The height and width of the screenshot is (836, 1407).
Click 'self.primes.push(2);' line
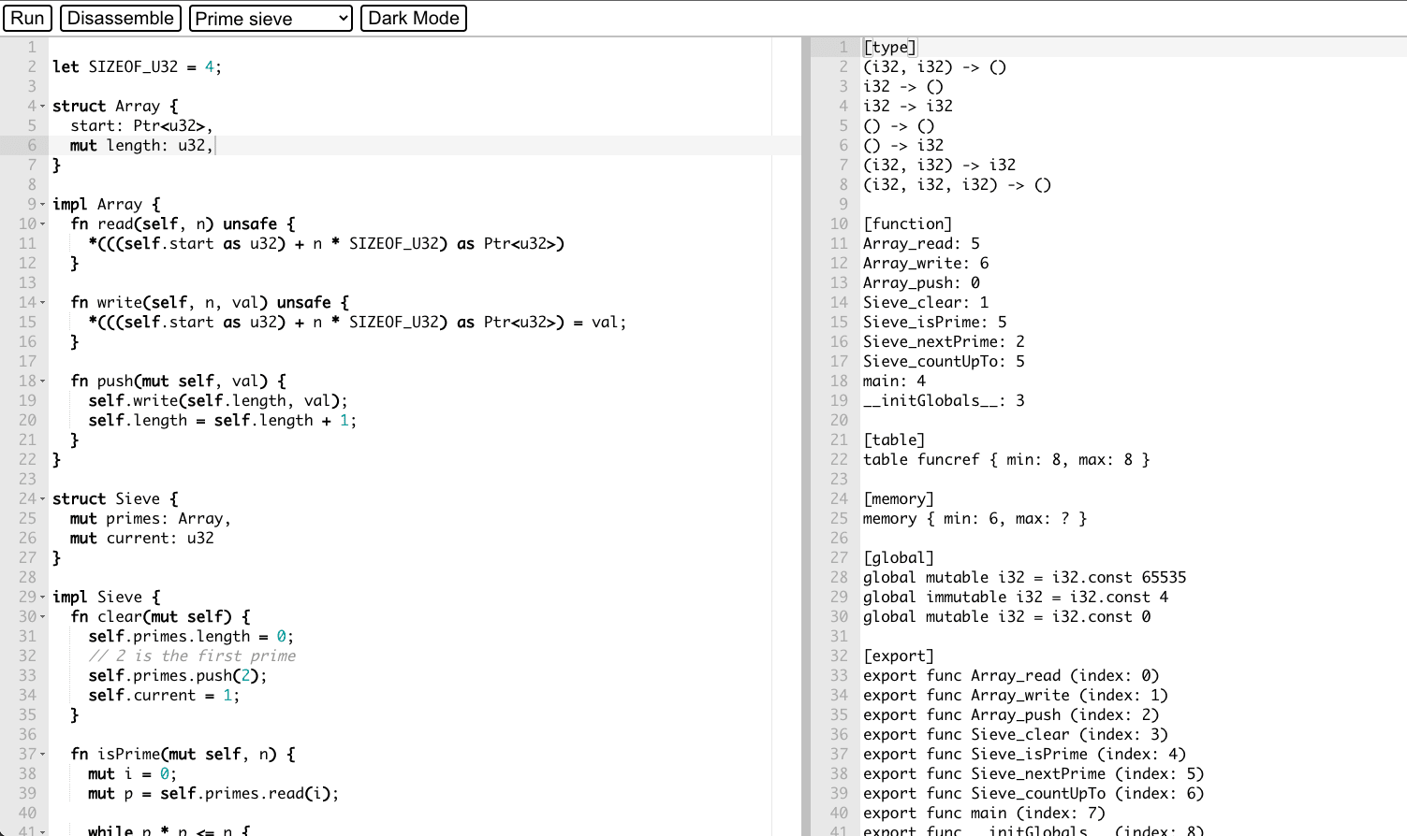click(178, 675)
